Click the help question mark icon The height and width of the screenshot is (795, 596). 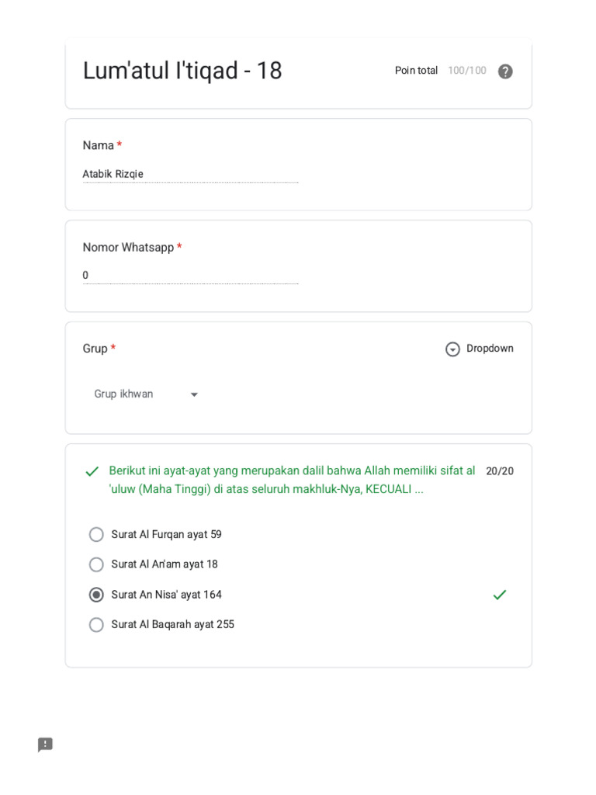click(x=505, y=71)
